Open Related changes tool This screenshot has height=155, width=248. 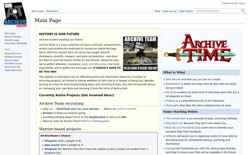click(13, 57)
